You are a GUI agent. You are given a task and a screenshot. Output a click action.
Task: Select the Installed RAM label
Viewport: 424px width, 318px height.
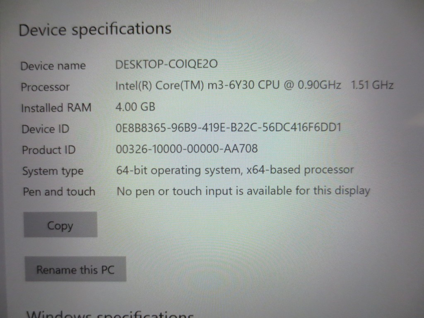[56, 108]
